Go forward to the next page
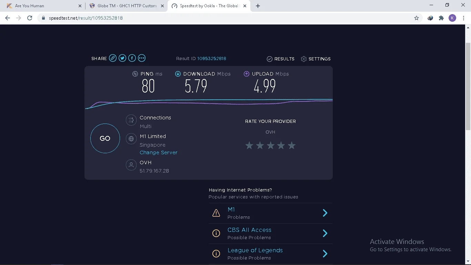 19,18
